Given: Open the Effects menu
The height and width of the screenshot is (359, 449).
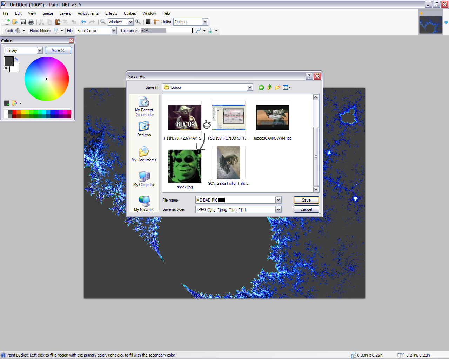Looking at the screenshot, I should [111, 13].
